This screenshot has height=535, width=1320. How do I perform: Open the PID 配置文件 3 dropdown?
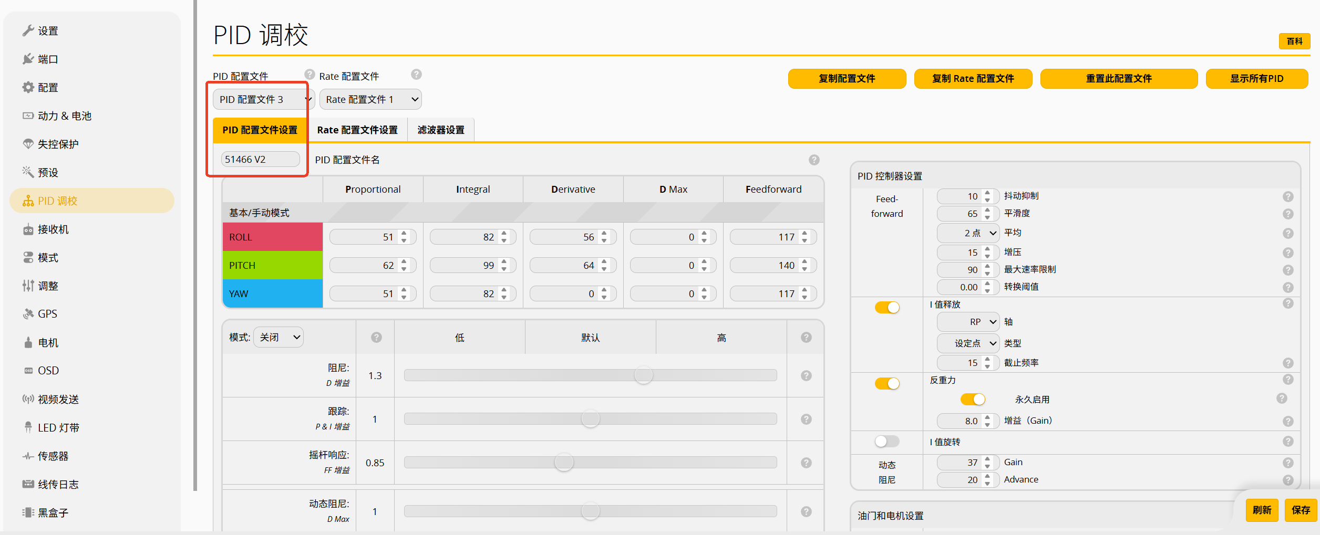coord(263,100)
